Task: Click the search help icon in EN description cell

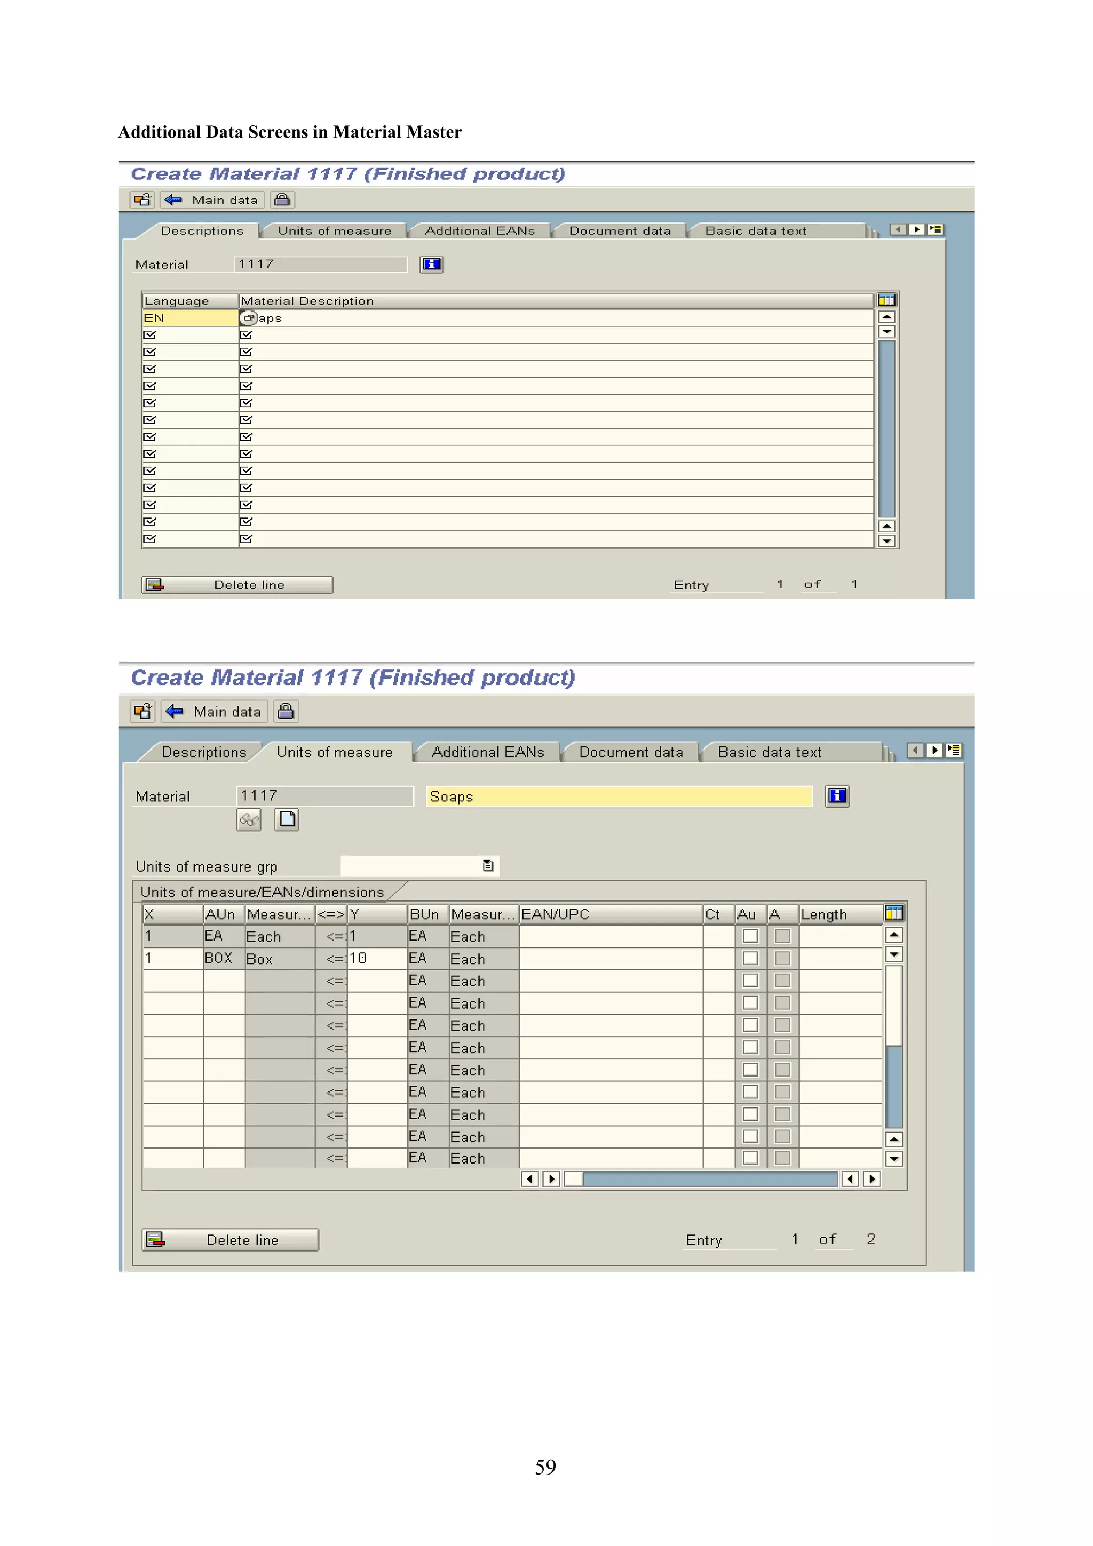Action: pos(249,318)
